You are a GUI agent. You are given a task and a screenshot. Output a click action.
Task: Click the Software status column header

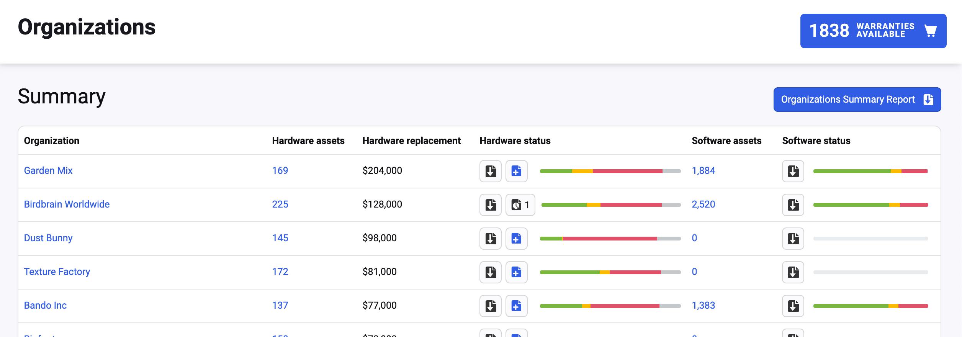[x=816, y=141]
